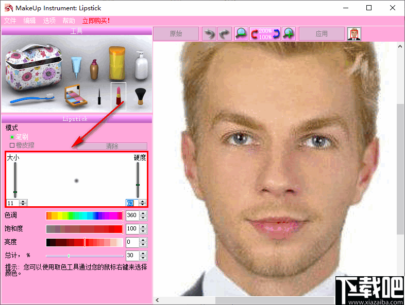Open the 编辑 menu

29,21
